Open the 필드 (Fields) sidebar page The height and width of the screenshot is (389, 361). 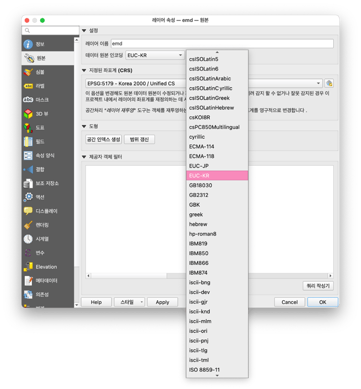(48, 141)
